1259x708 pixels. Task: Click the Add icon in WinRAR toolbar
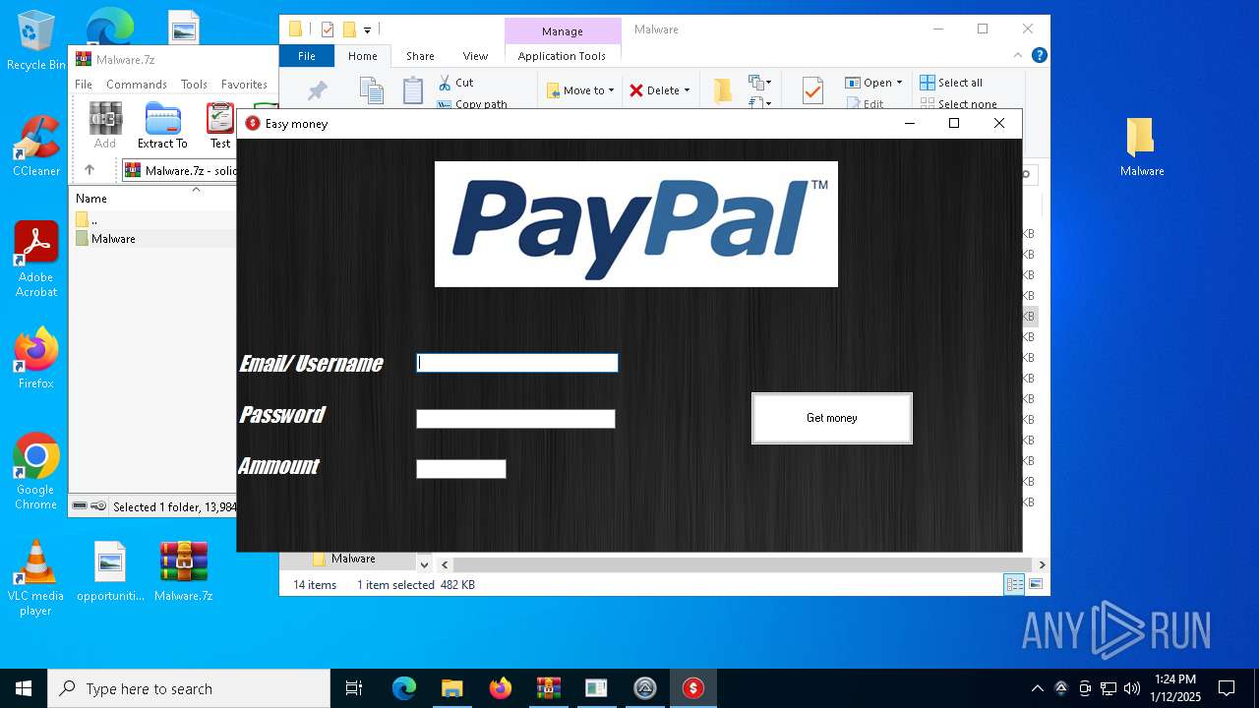[105, 126]
